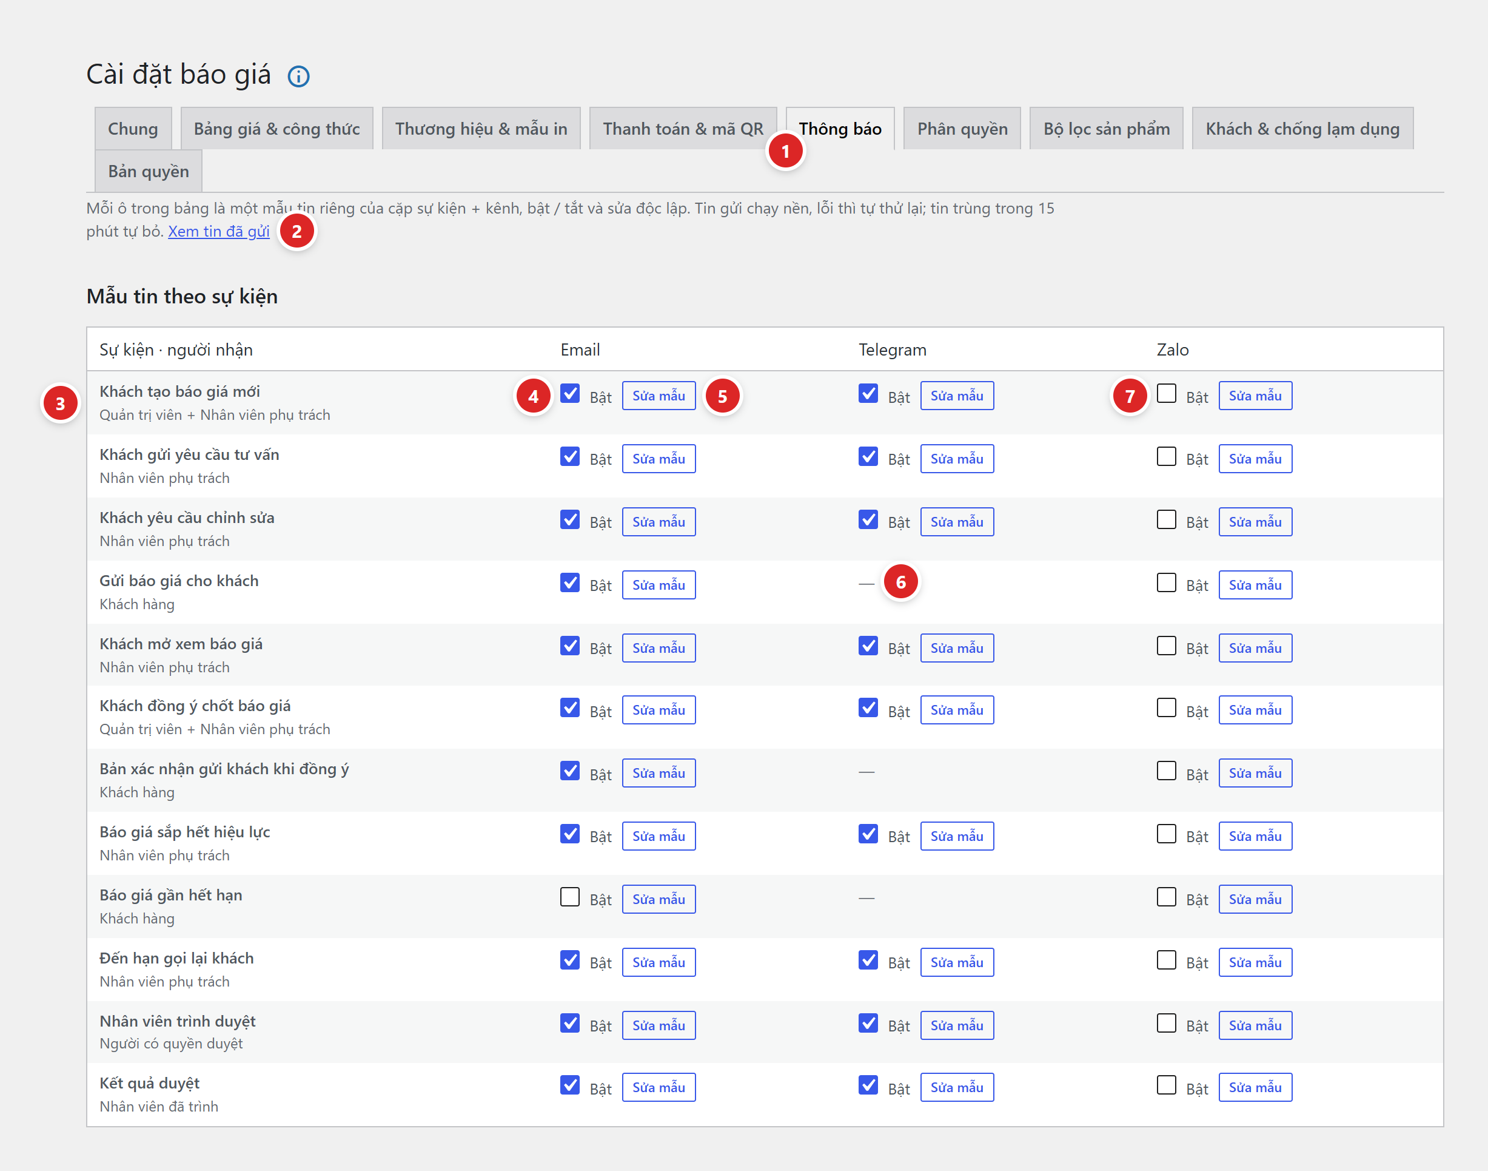Toggle Email for Nhân viên trình duyệt

coord(570,1023)
